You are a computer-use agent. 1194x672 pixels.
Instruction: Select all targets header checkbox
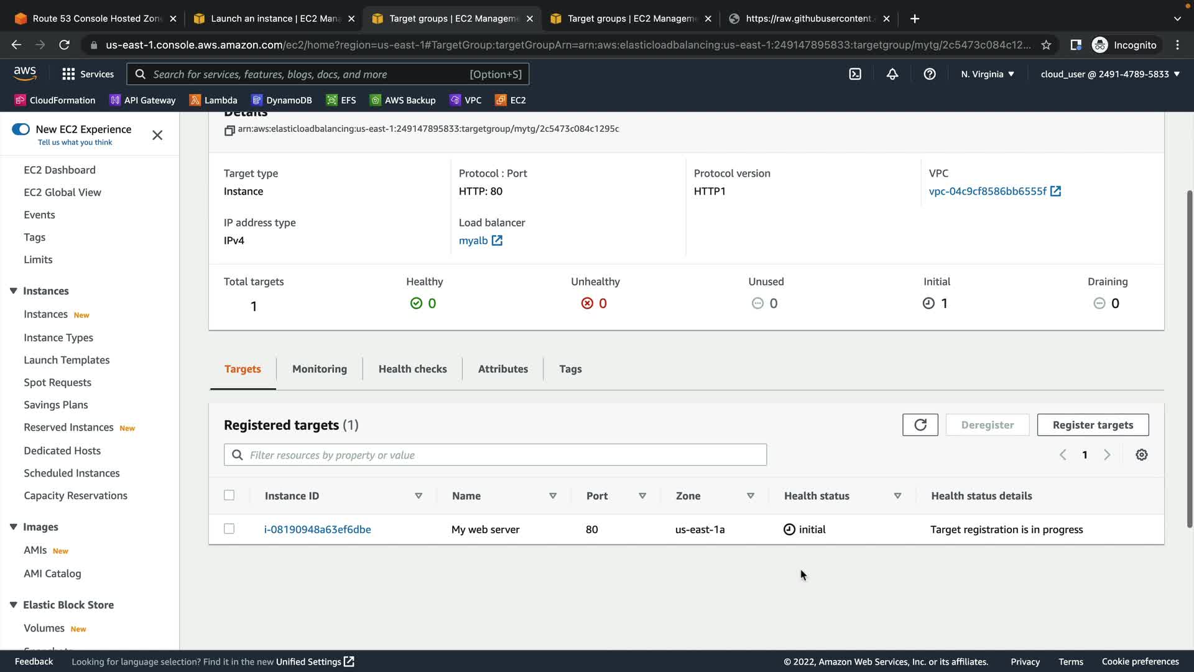click(229, 495)
